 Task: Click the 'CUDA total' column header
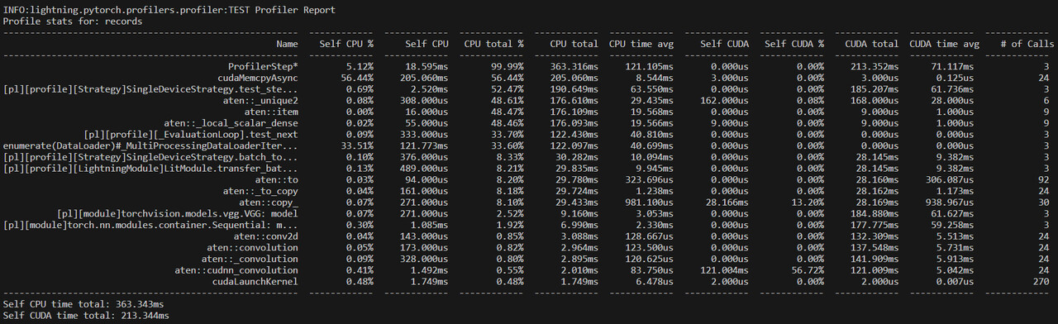point(872,43)
